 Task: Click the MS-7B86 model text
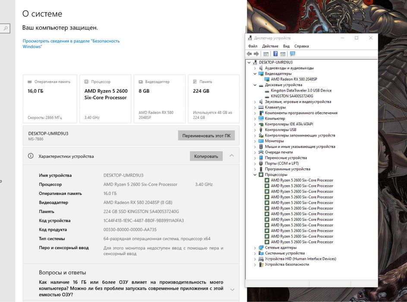pos(36,139)
